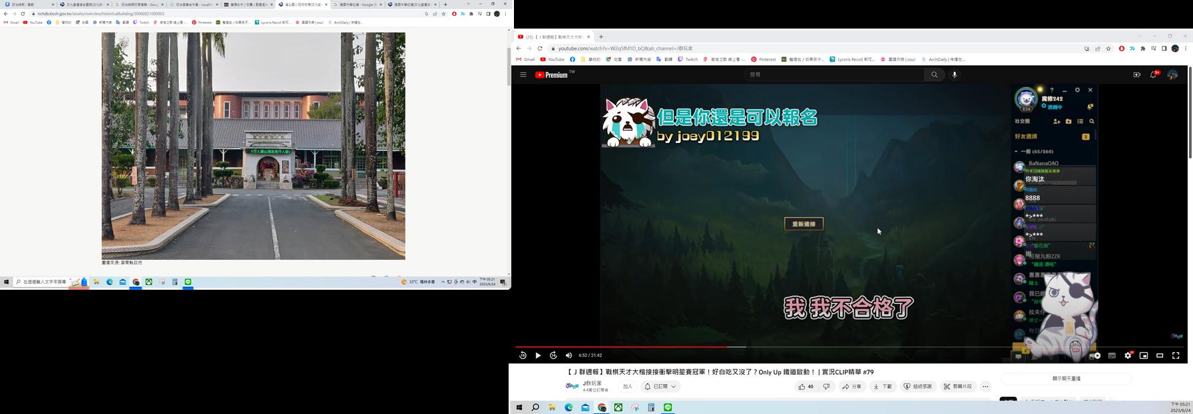Open the J群玩家 channel avatar
The height and width of the screenshot is (414, 1193).
click(x=572, y=386)
